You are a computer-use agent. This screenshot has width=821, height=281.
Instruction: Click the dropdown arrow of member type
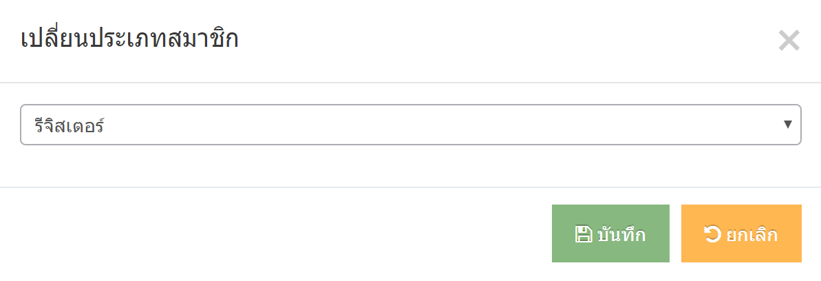click(787, 124)
